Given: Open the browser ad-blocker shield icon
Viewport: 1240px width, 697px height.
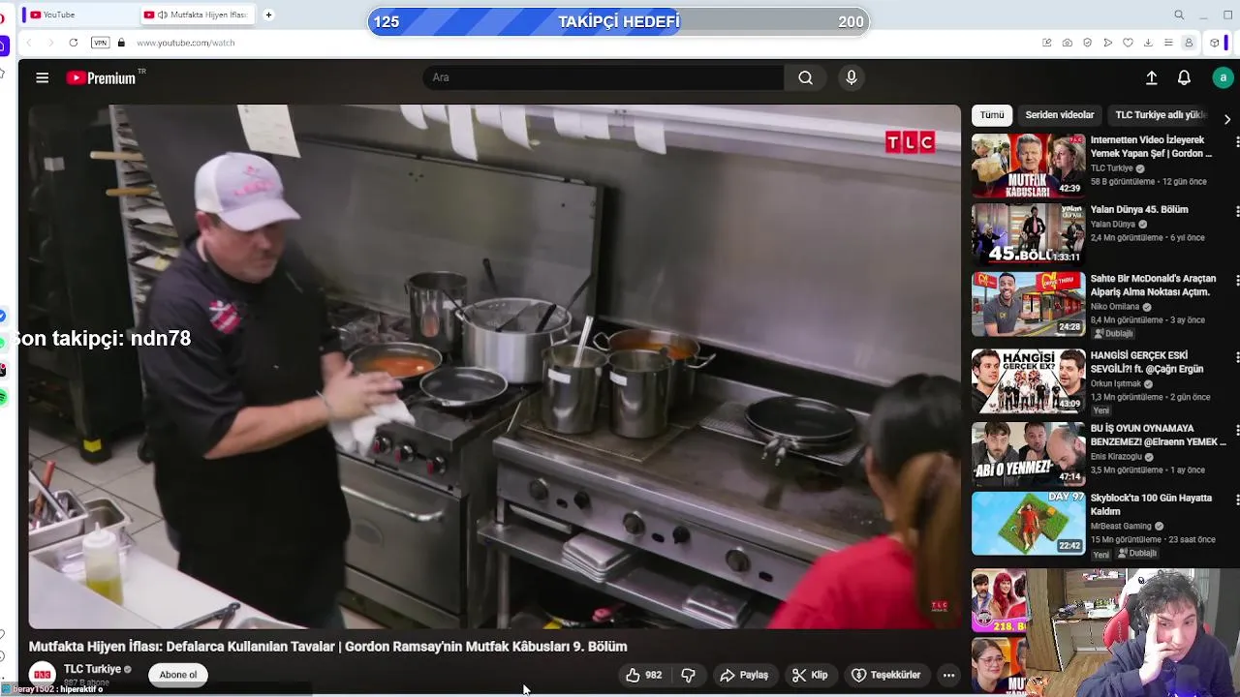Looking at the screenshot, I should [x=1087, y=43].
